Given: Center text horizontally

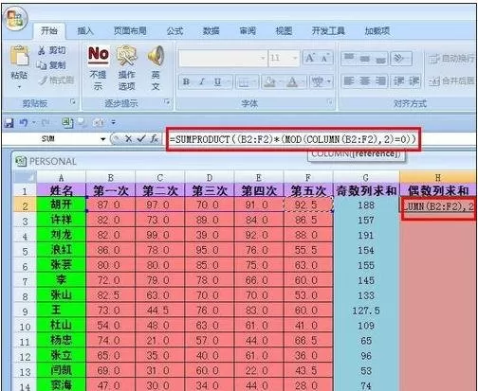Looking at the screenshot, I should click(365, 81).
